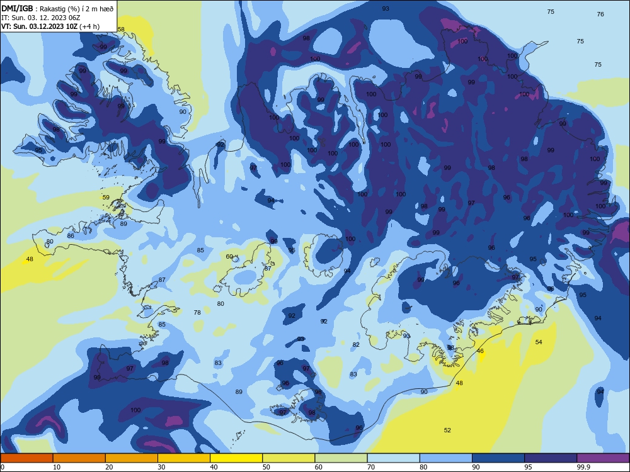Click the pale green 60–70 legend swatch

(x=341, y=458)
